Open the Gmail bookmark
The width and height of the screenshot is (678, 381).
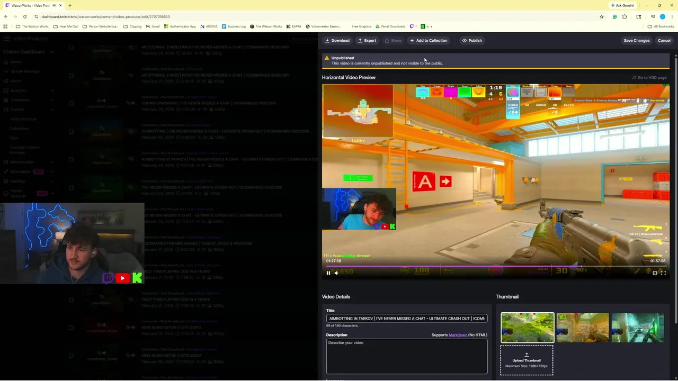click(x=153, y=26)
